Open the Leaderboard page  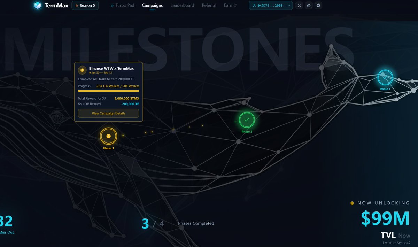[182, 5]
